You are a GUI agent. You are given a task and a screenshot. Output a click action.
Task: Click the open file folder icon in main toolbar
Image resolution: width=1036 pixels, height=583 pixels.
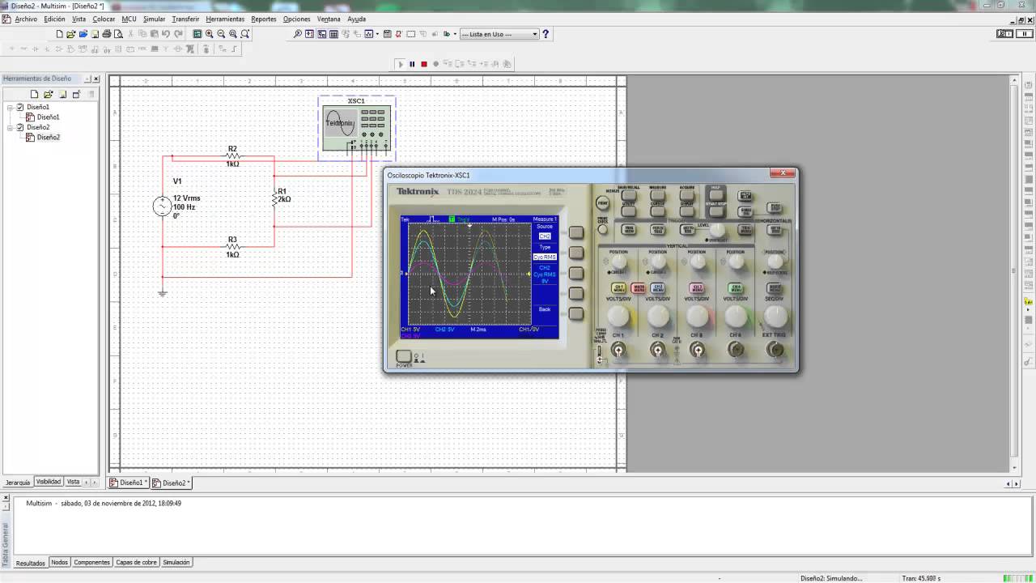pos(70,34)
